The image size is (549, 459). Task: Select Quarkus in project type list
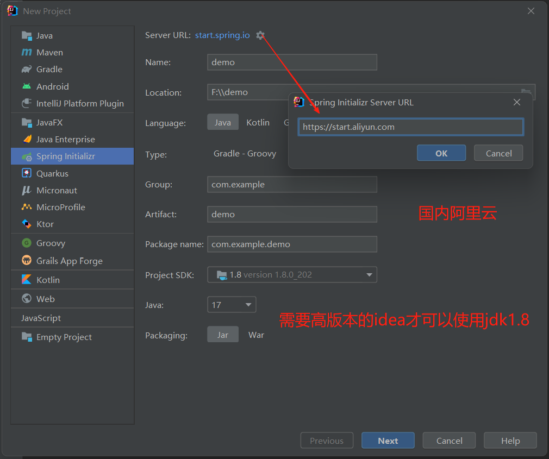[72, 173]
